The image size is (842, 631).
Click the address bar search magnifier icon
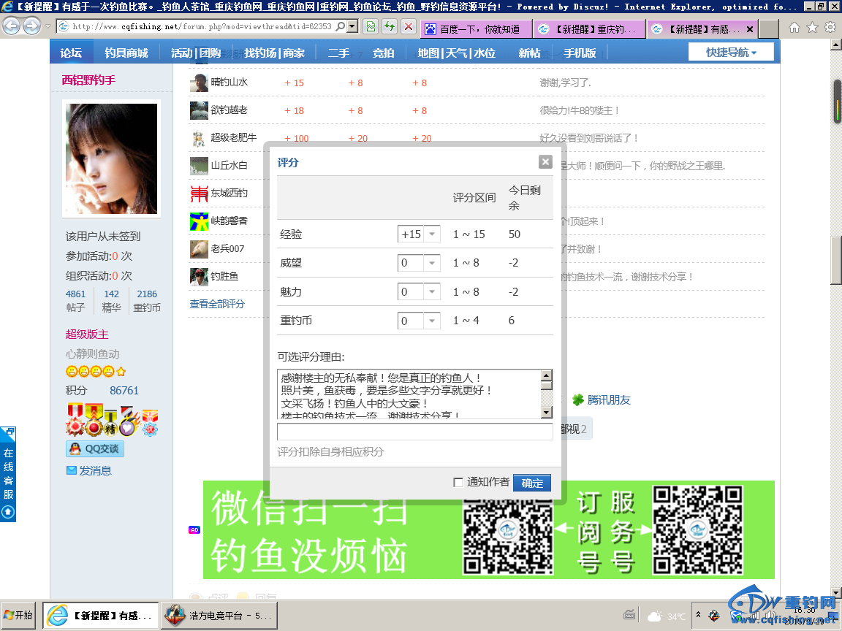click(341, 26)
